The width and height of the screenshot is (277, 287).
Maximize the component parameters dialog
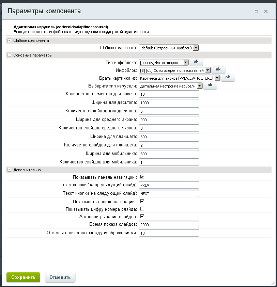pos(256,11)
